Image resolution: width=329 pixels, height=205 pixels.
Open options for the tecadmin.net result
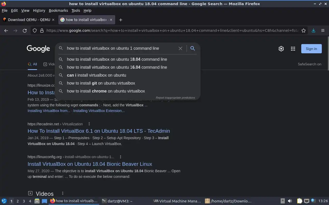pos(89,124)
